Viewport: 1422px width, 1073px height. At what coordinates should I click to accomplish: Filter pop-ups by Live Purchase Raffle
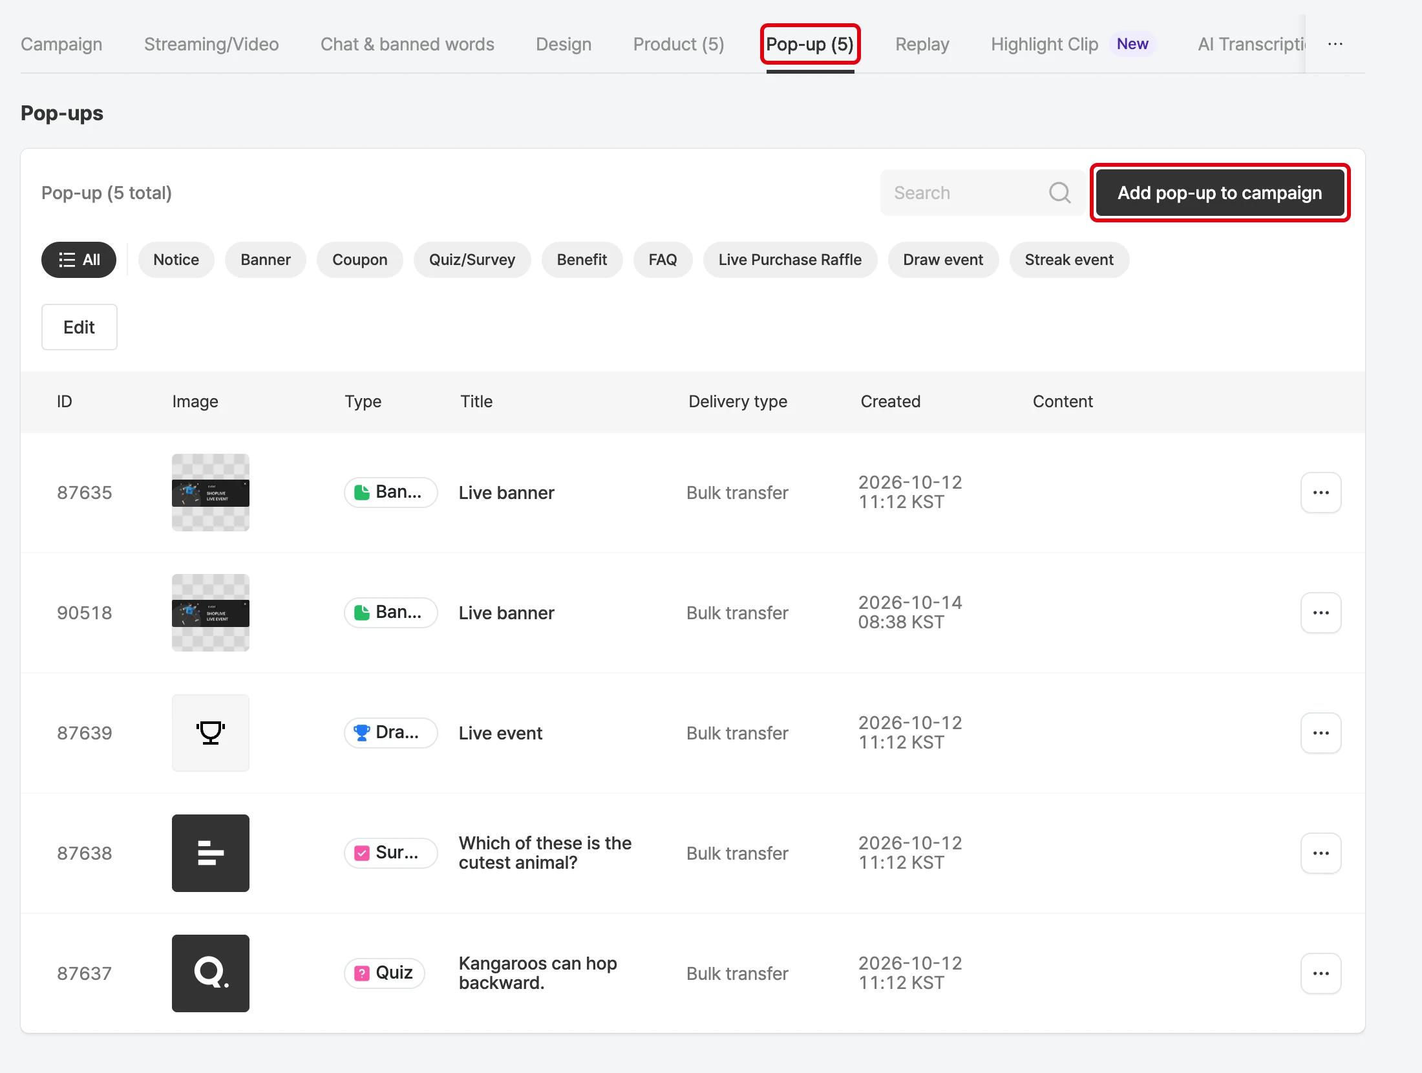790,260
